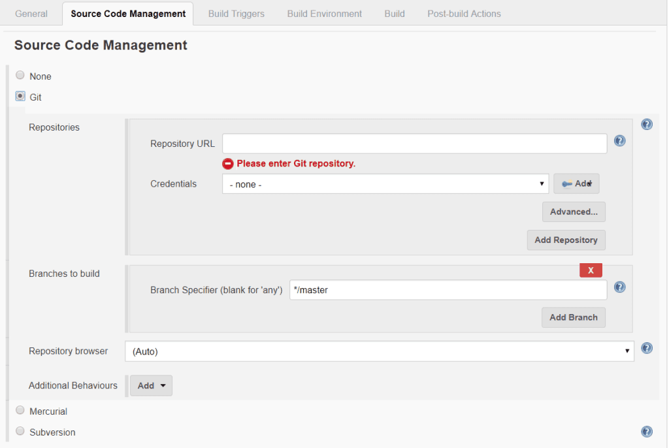Delete branch with red X button
This screenshot has height=448, width=669.
tap(591, 270)
